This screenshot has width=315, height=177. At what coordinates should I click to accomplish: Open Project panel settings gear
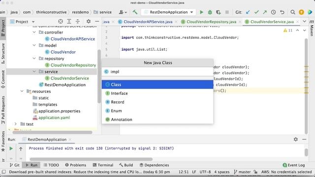[89, 21]
